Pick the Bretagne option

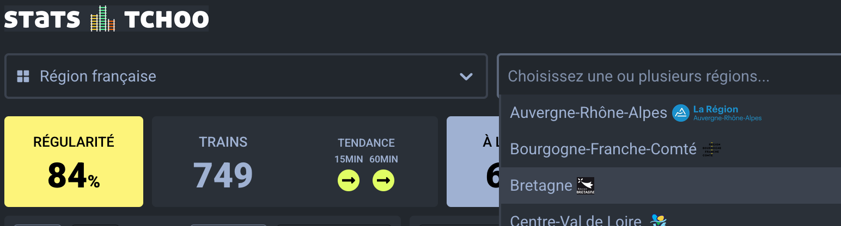click(x=541, y=186)
